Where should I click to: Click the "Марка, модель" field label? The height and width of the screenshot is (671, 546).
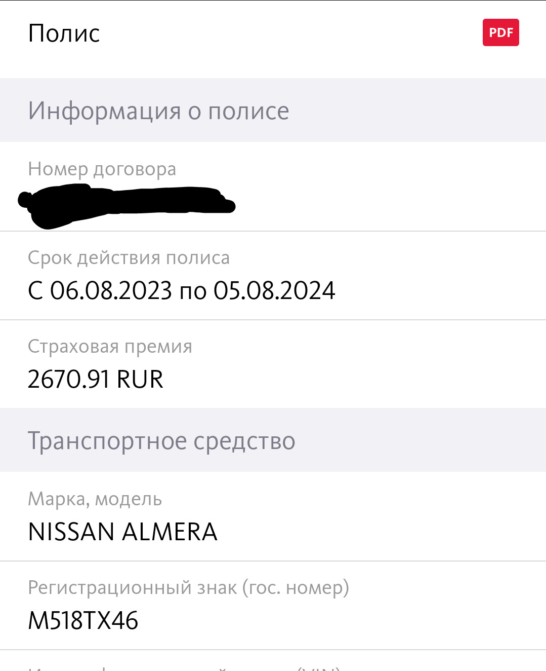click(x=95, y=499)
